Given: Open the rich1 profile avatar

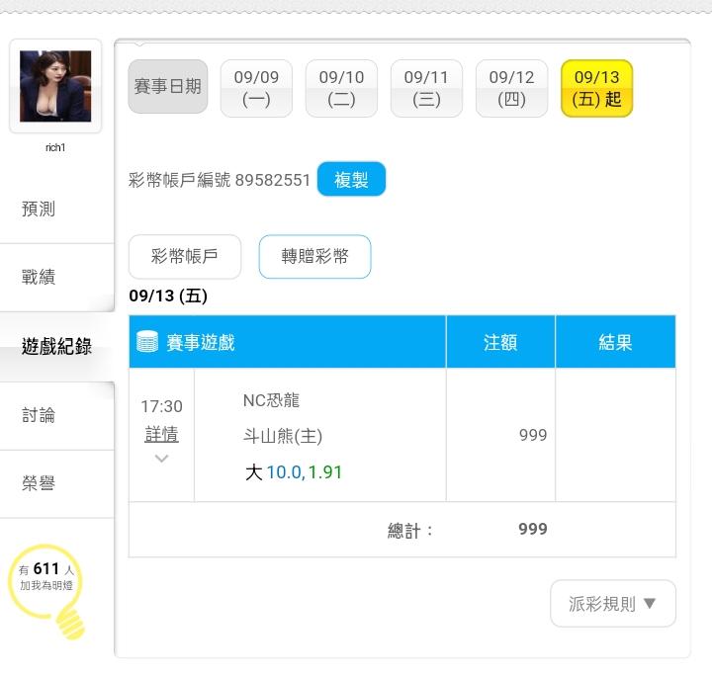Looking at the screenshot, I should (55, 86).
